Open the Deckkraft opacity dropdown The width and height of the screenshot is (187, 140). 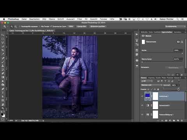point(178,85)
